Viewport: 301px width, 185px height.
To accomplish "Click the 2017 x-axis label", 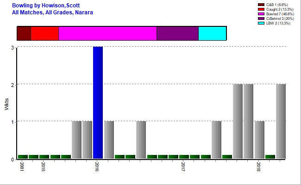I will click(x=183, y=166).
